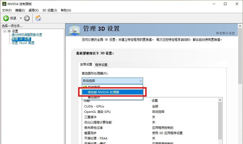Open the 桌面(K) menu
Screen dimensions: 243x144
pos(34,10)
